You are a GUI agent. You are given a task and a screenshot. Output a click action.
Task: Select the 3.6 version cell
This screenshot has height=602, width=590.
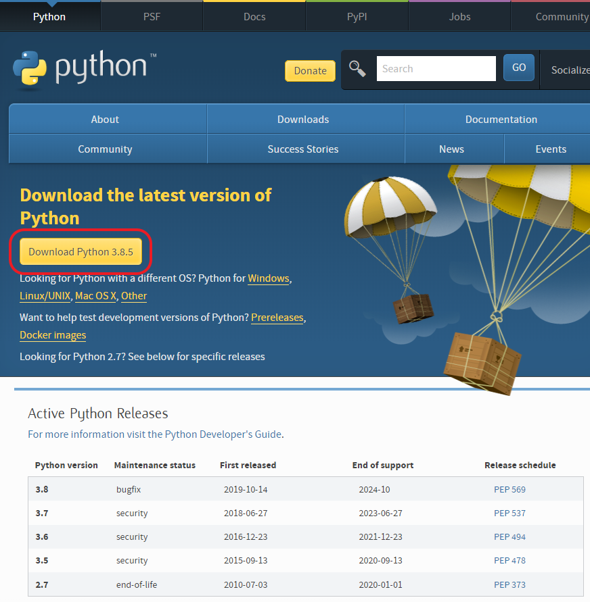[x=42, y=536]
